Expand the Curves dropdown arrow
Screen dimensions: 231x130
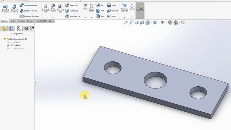point(132,17)
